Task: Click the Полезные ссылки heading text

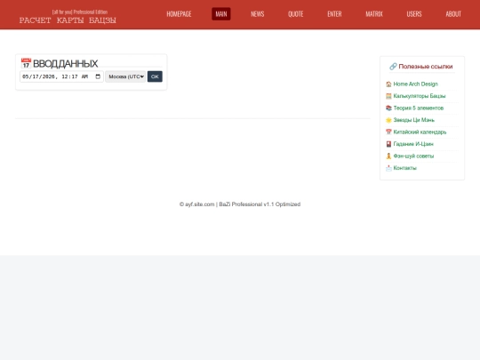Action: (426, 67)
